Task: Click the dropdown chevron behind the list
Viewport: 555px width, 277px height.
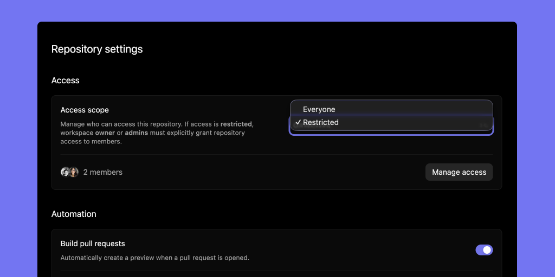Action: (483, 126)
